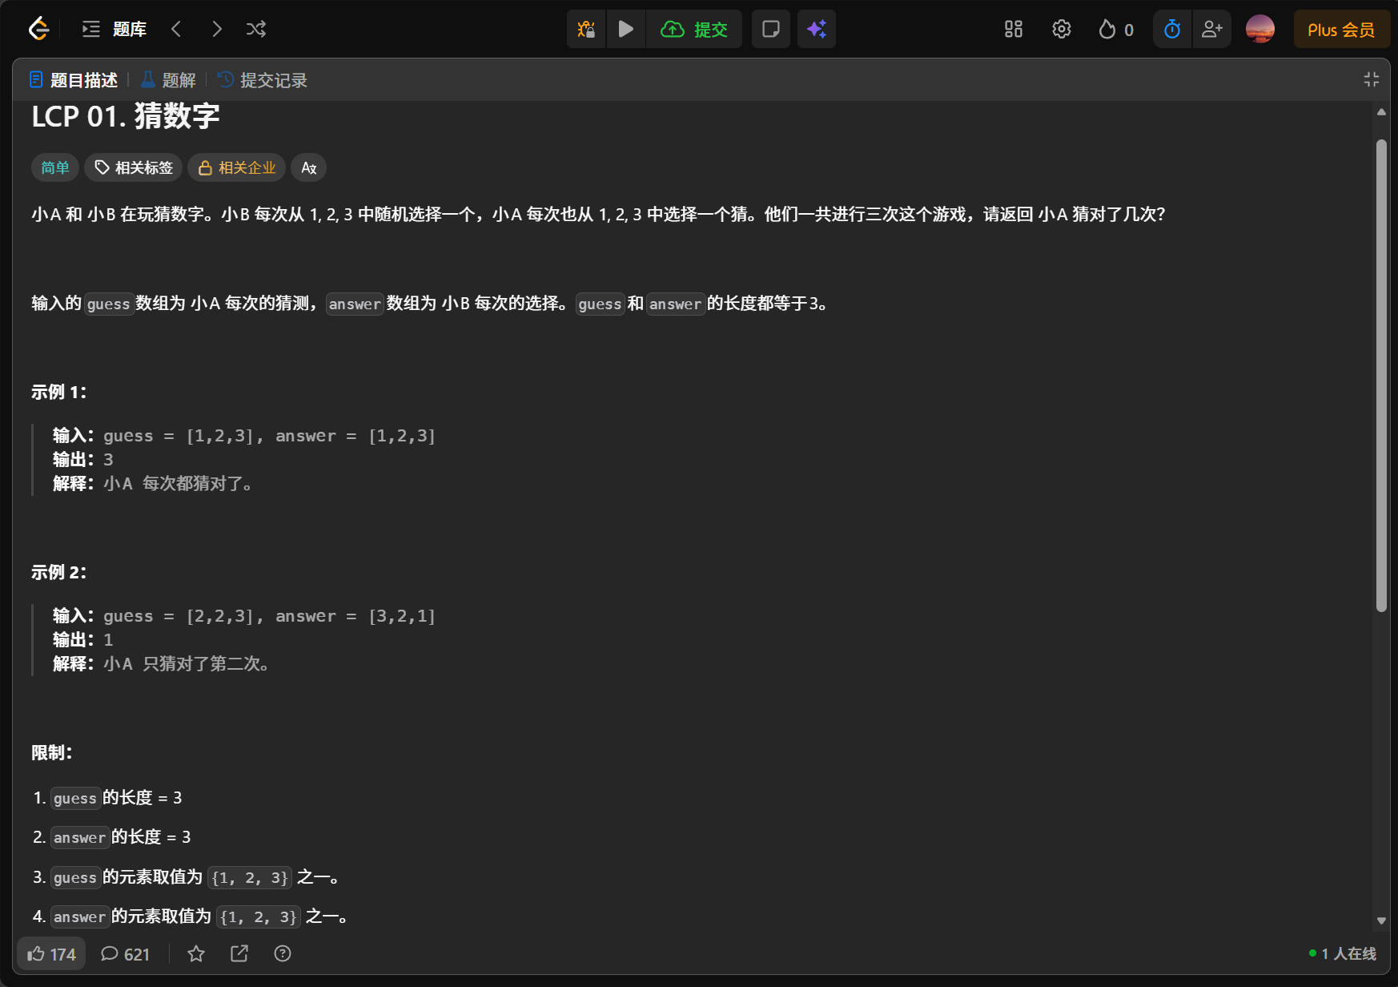
Task: Click the invite user plus icon
Action: click(x=1212, y=30)
